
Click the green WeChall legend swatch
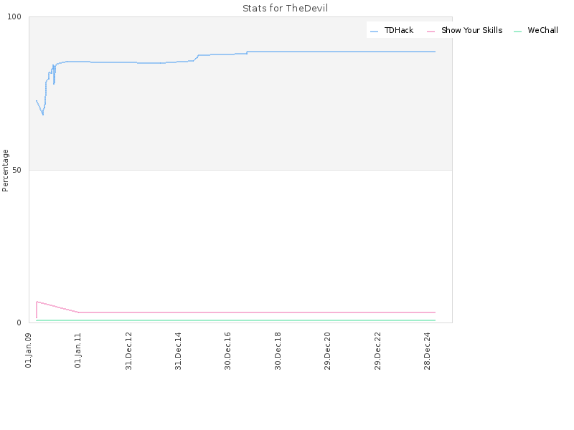[517, 32]
